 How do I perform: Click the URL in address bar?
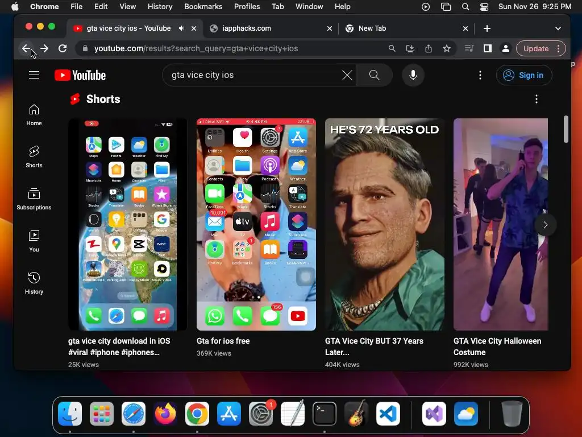pyautogui.click(x=196, y=48)
